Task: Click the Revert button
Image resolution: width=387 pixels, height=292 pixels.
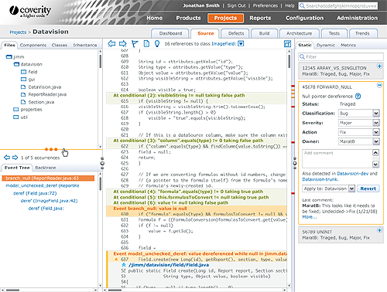Action: coord(368,188)
